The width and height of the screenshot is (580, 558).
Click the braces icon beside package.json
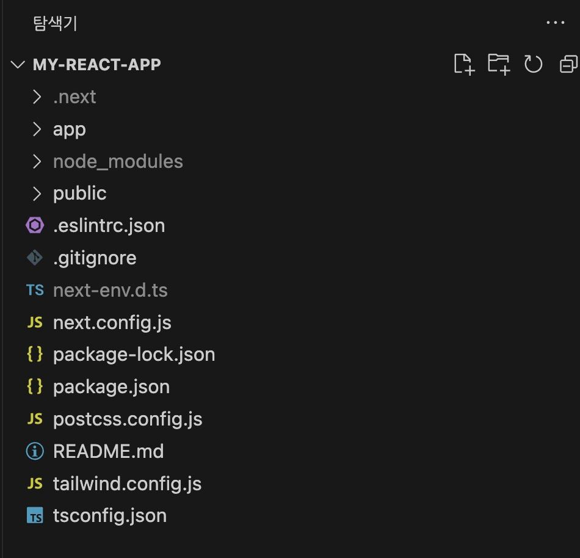(35, 386)
